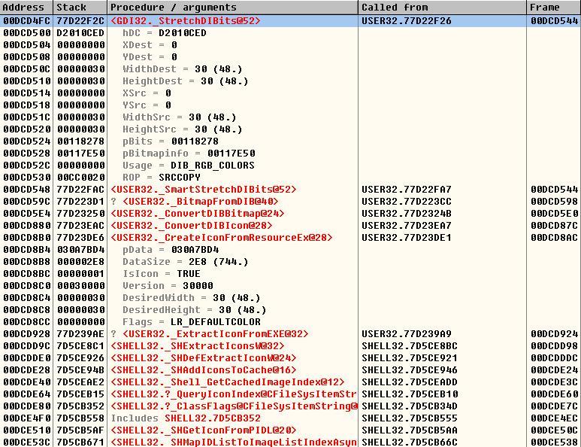
Task: Click the Called from column header
Action: coord(443,7)
